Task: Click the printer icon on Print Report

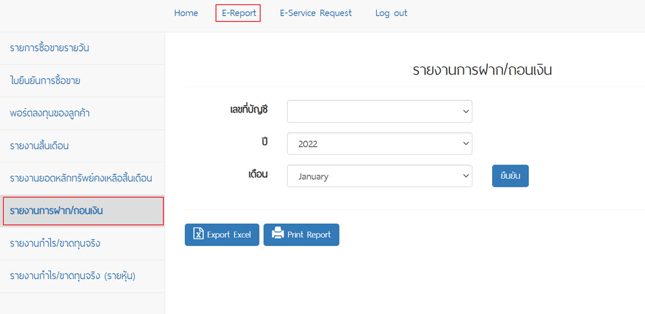Action: [x=277, y=234]
